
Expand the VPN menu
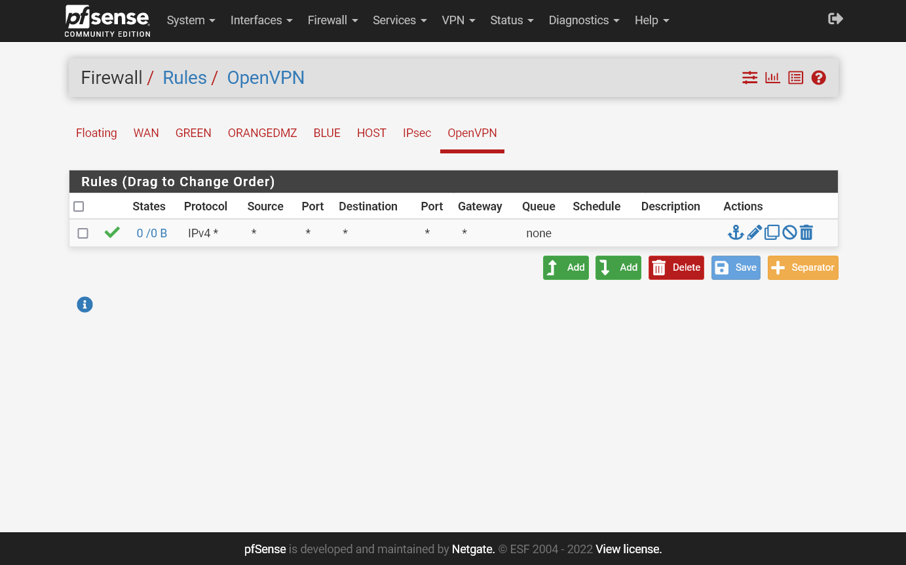[458, 20]
